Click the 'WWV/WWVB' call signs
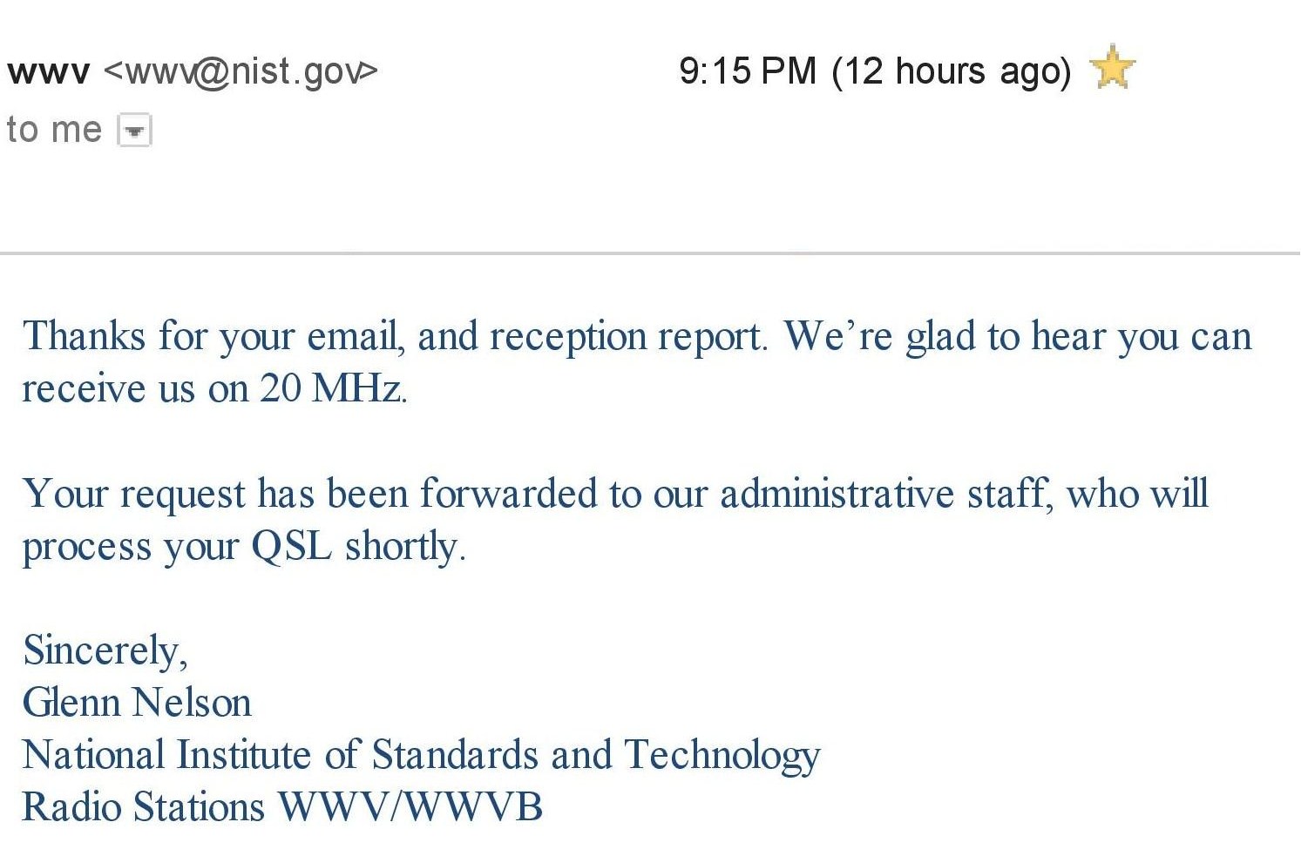Screen dimensions: 1301x849 [410, 807]
